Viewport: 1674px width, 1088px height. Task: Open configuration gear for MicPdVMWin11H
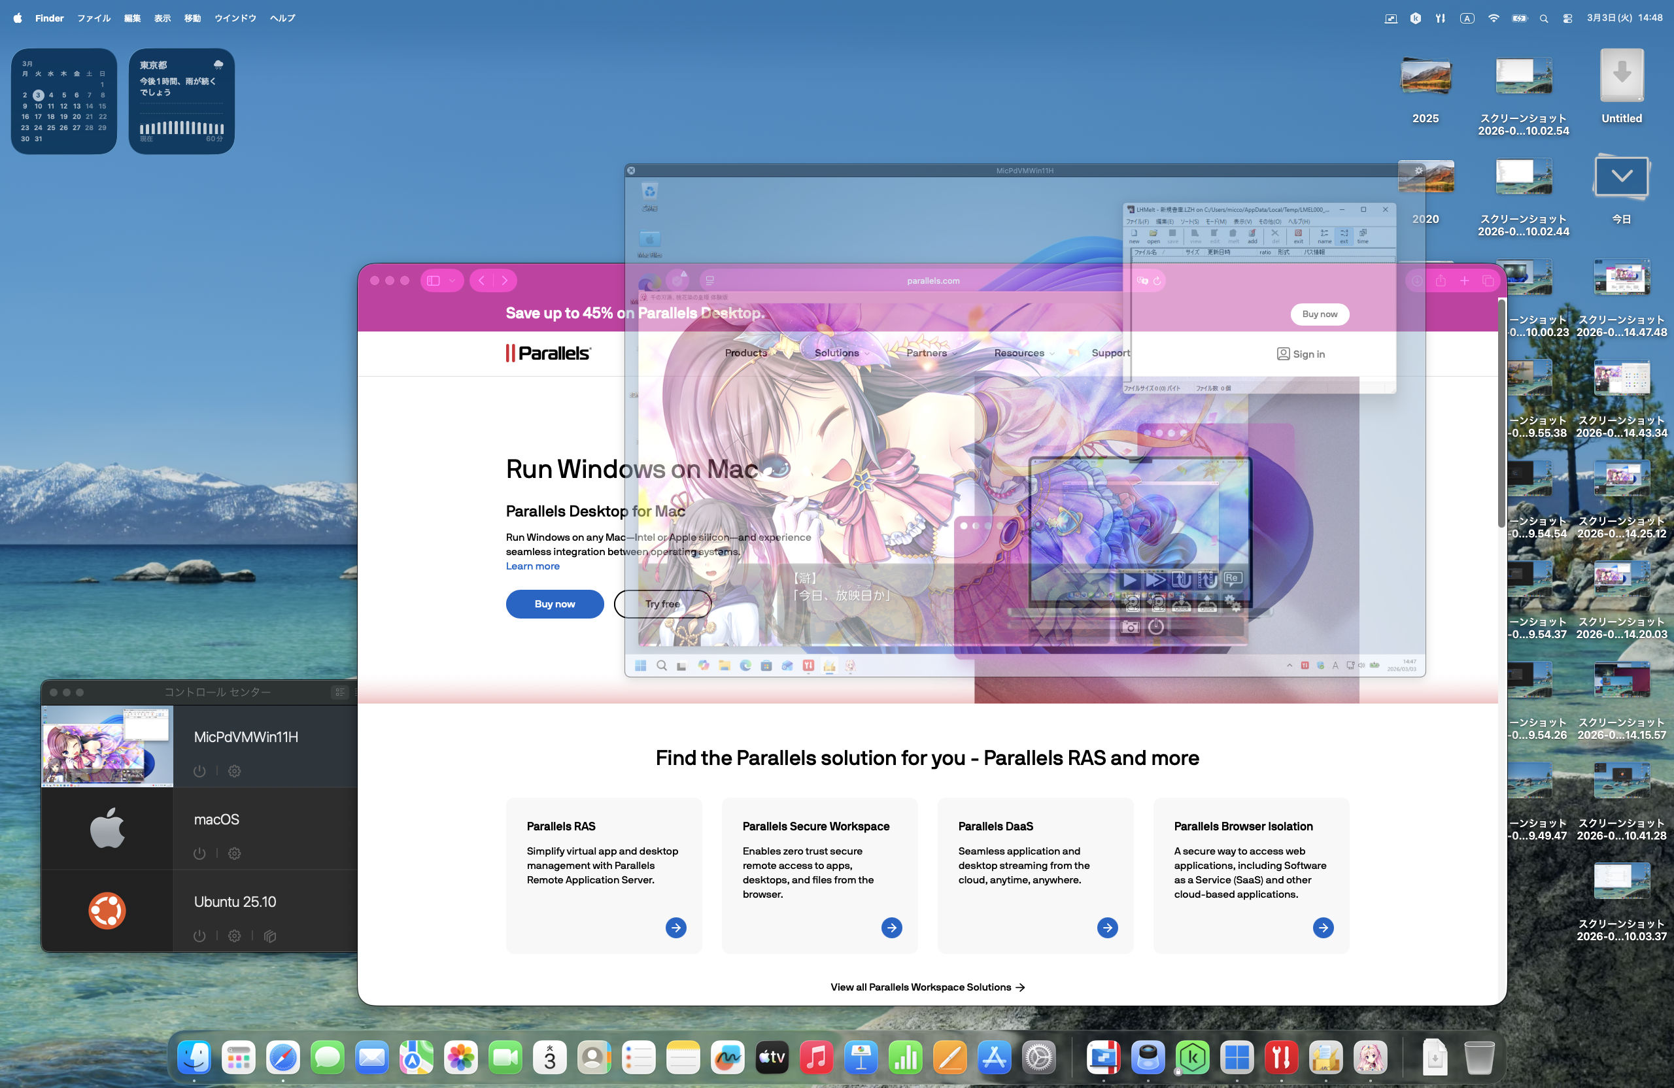click(234, 771)
